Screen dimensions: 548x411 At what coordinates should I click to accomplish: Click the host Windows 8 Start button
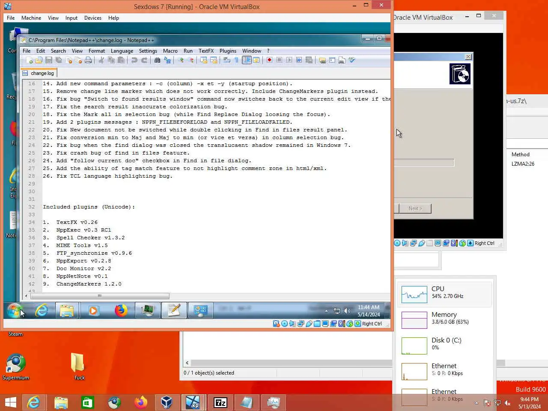(11, 402)
